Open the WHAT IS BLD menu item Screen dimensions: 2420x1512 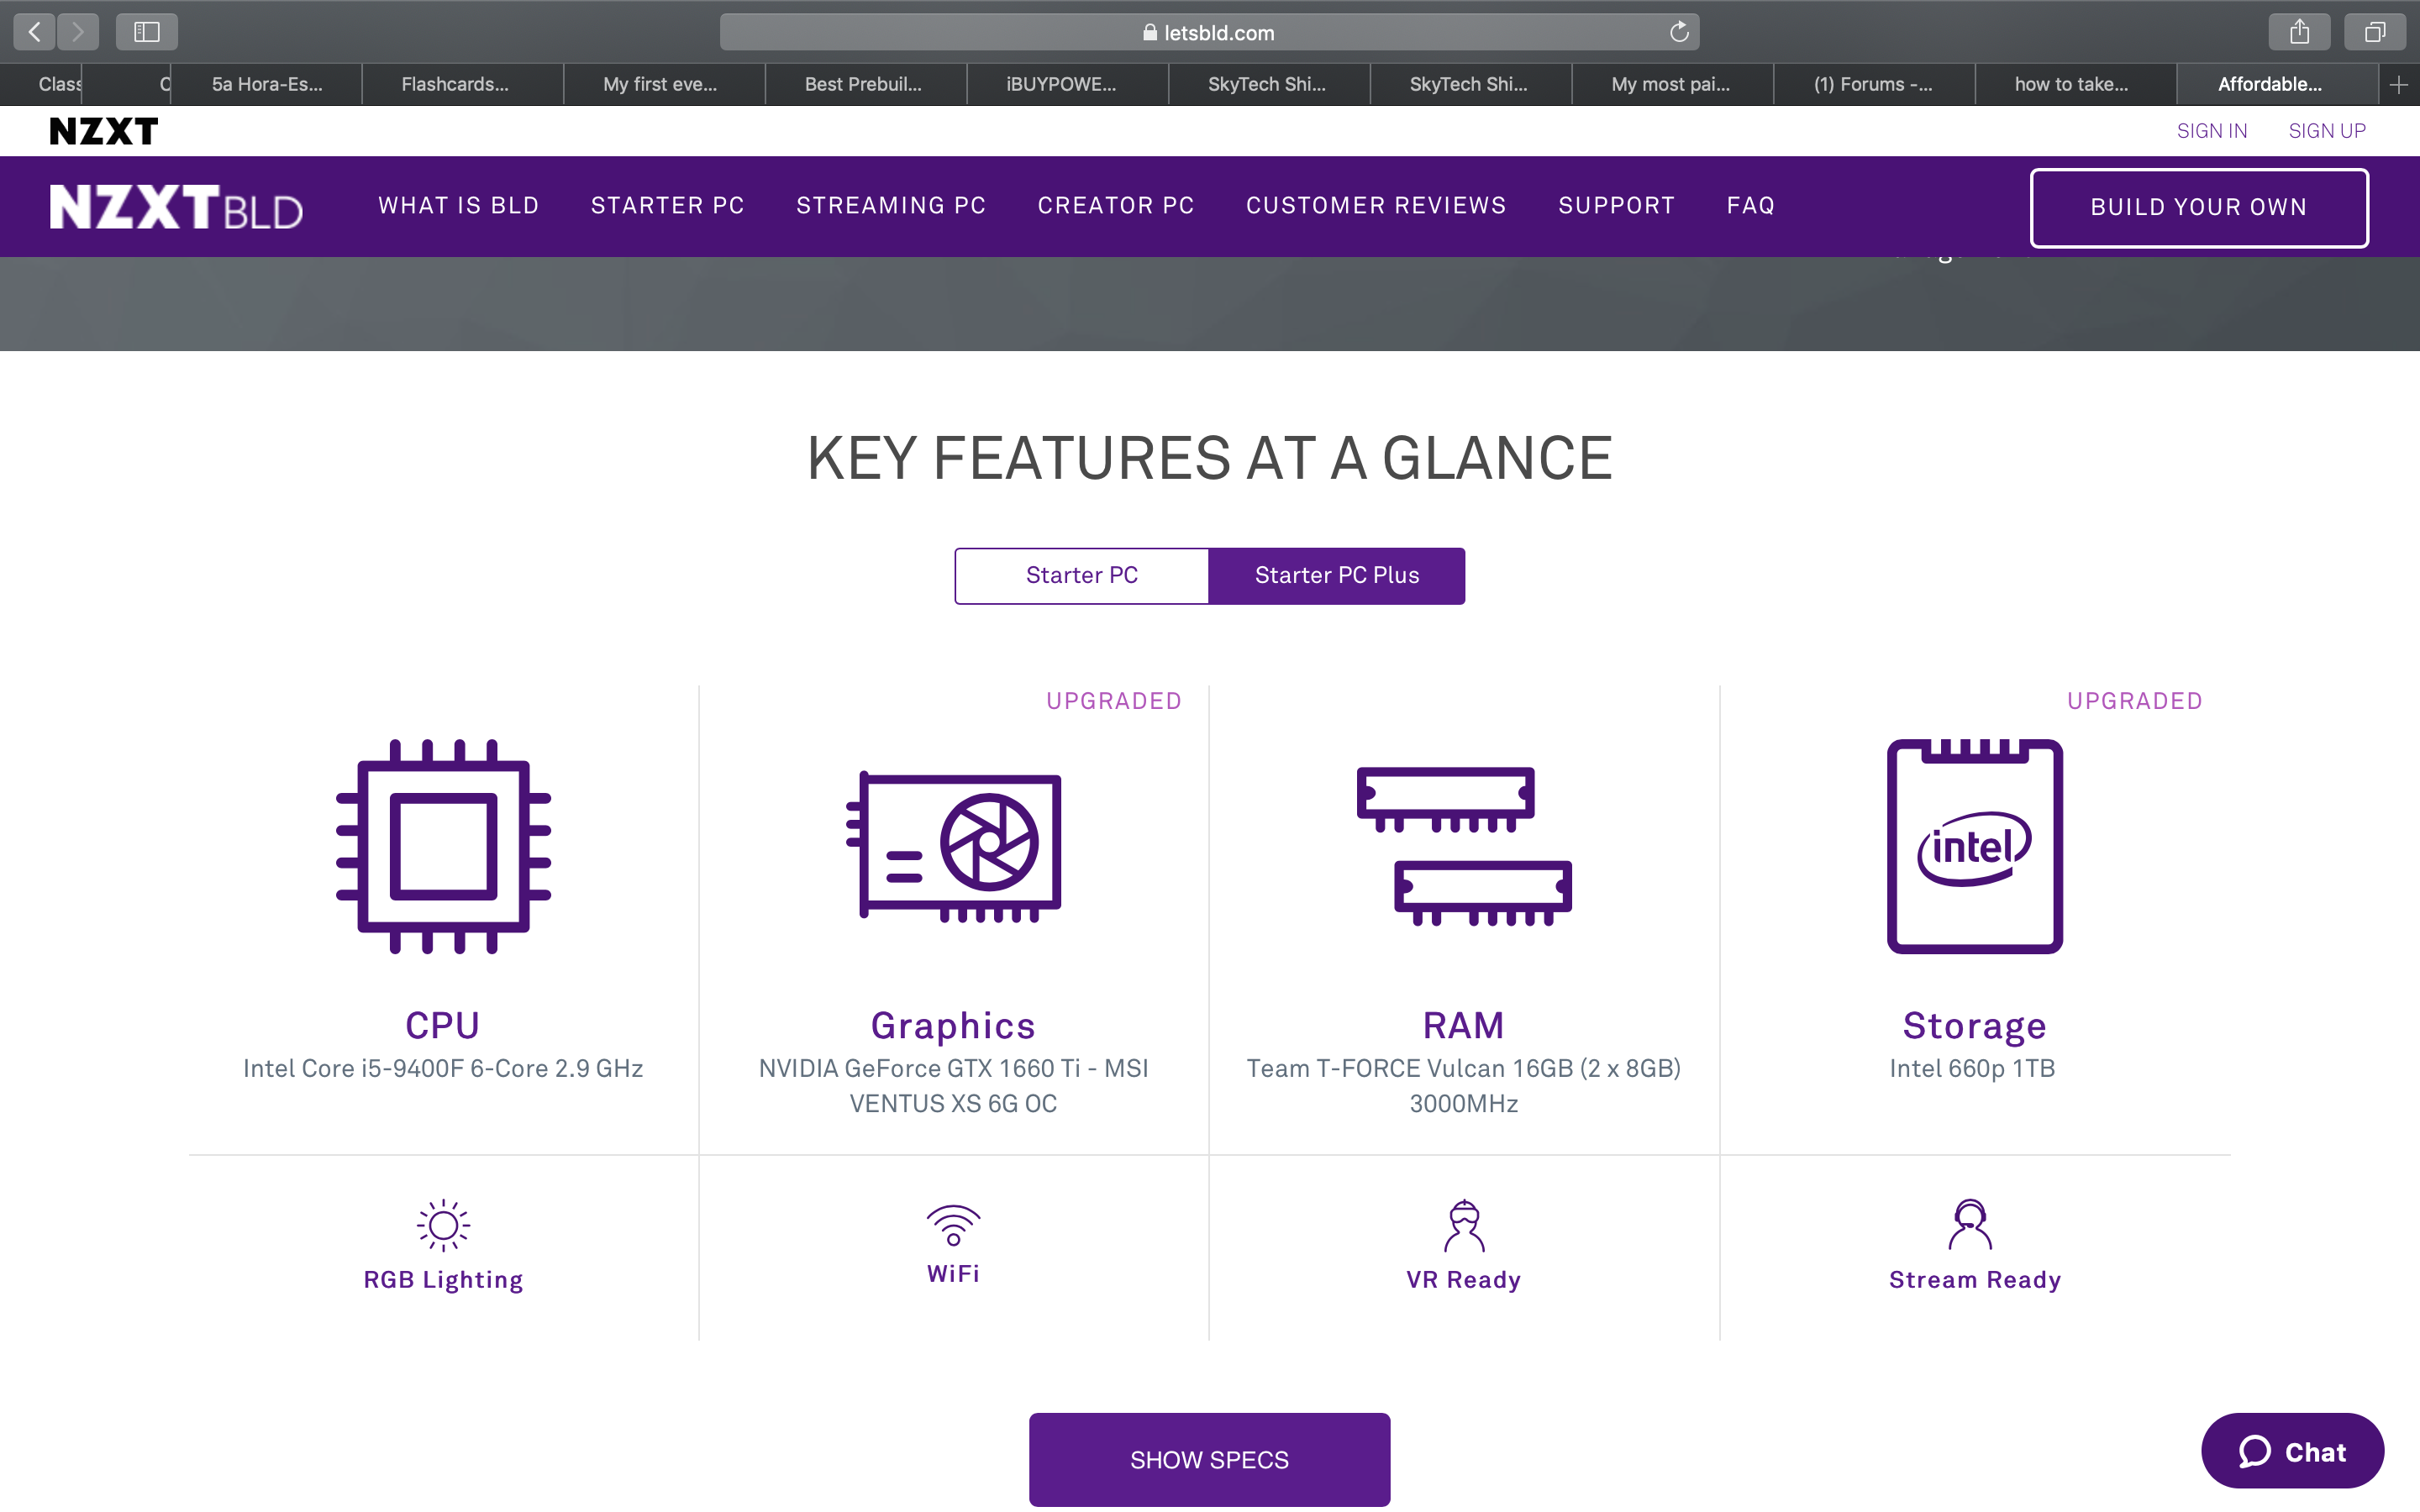459,206
